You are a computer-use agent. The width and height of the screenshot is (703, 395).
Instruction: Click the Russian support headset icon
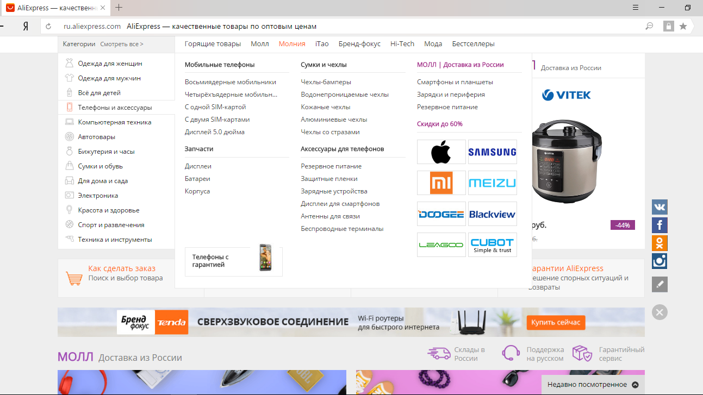pyautogui.click(x=511, y=353)
